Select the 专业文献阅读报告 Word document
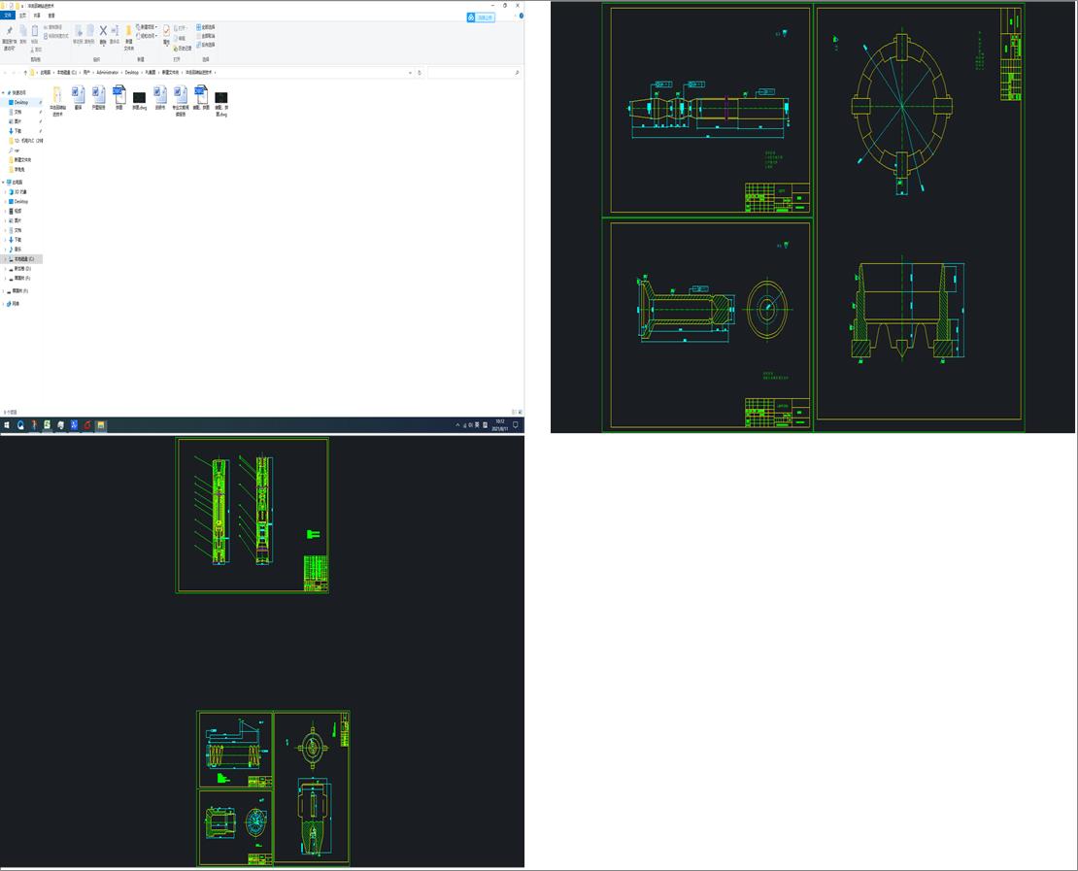Image resolution: width=1078 pixels, height=871 pixels. point(180,101)
